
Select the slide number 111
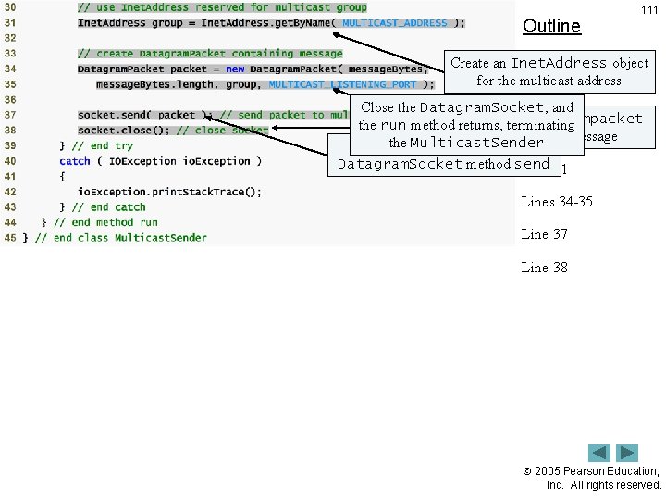(649, 10)
